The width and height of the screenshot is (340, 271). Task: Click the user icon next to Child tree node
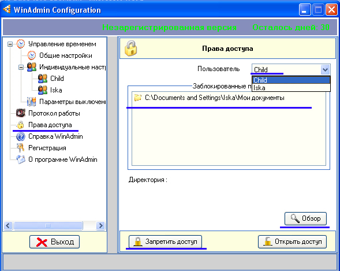43,79
